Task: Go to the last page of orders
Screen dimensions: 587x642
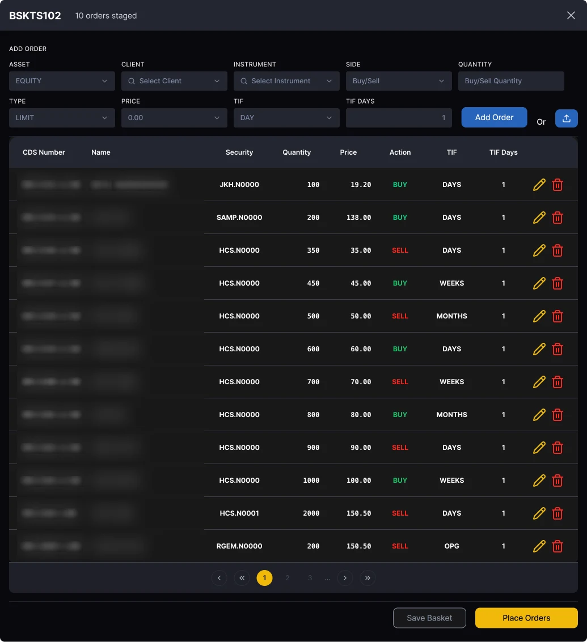Action: pos(368,578)
